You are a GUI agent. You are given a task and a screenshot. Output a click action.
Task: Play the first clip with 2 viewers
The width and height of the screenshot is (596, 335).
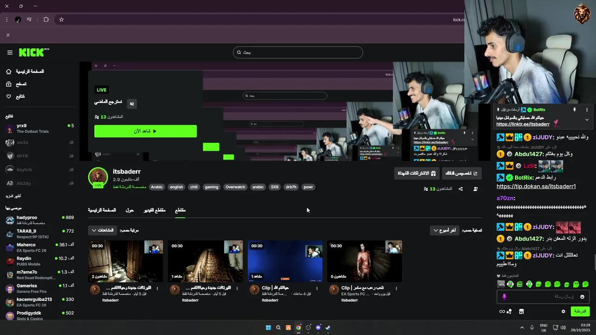(x=126, y=261)
